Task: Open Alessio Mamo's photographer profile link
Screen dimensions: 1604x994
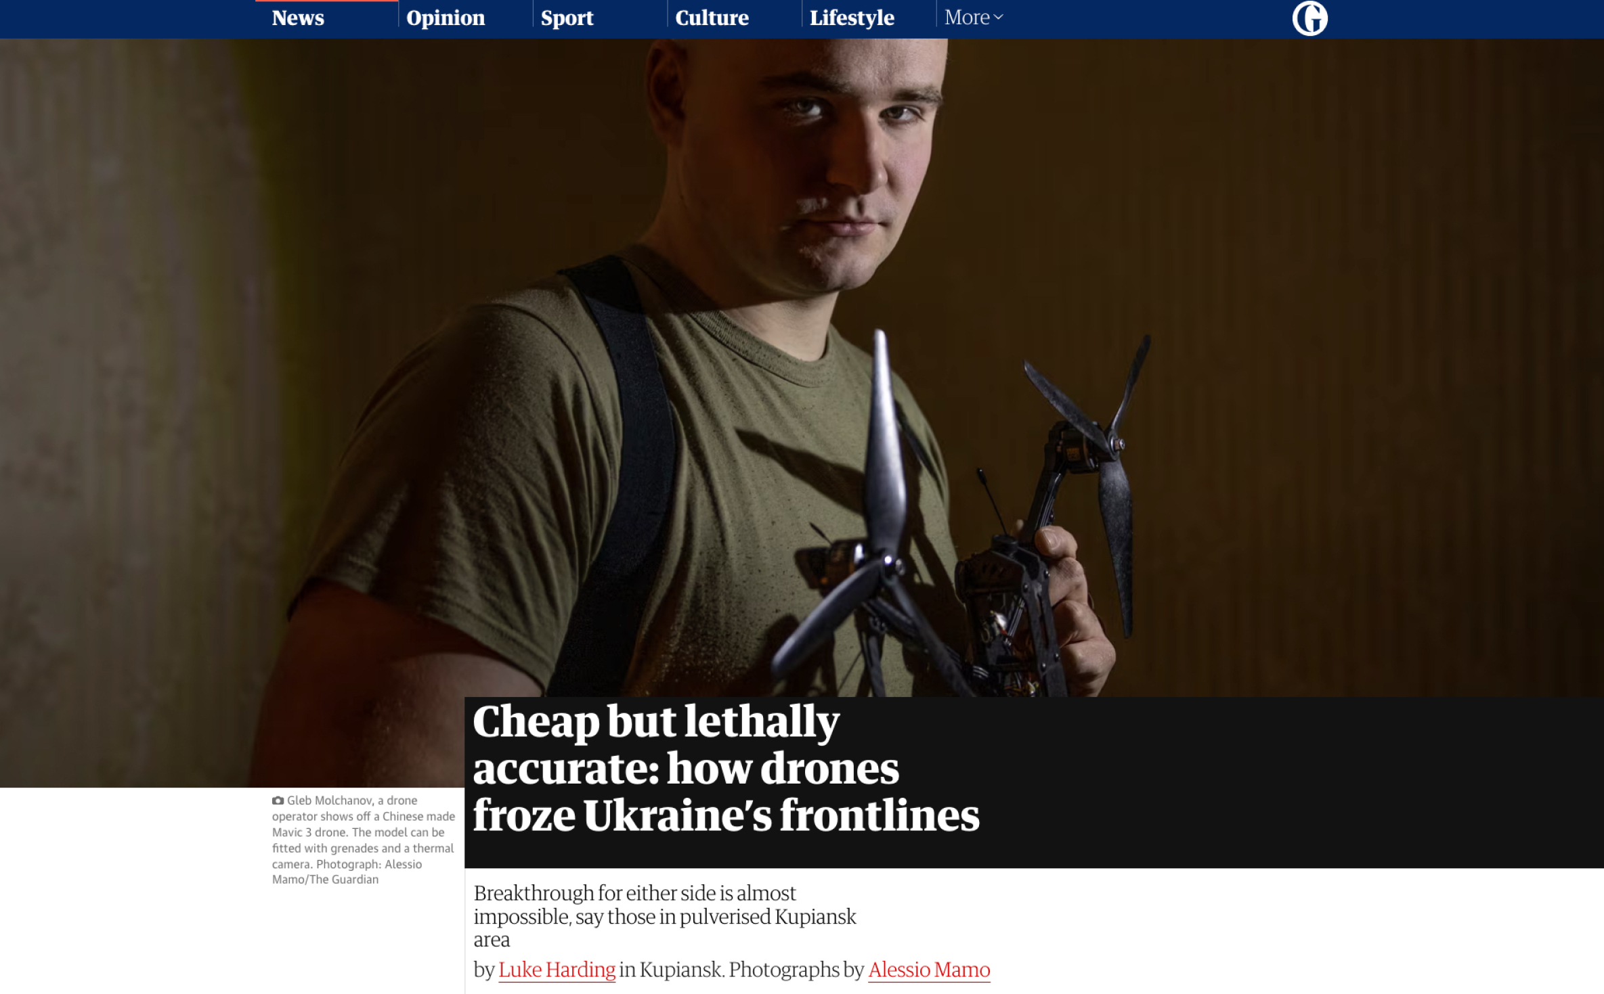Action: 929,970
